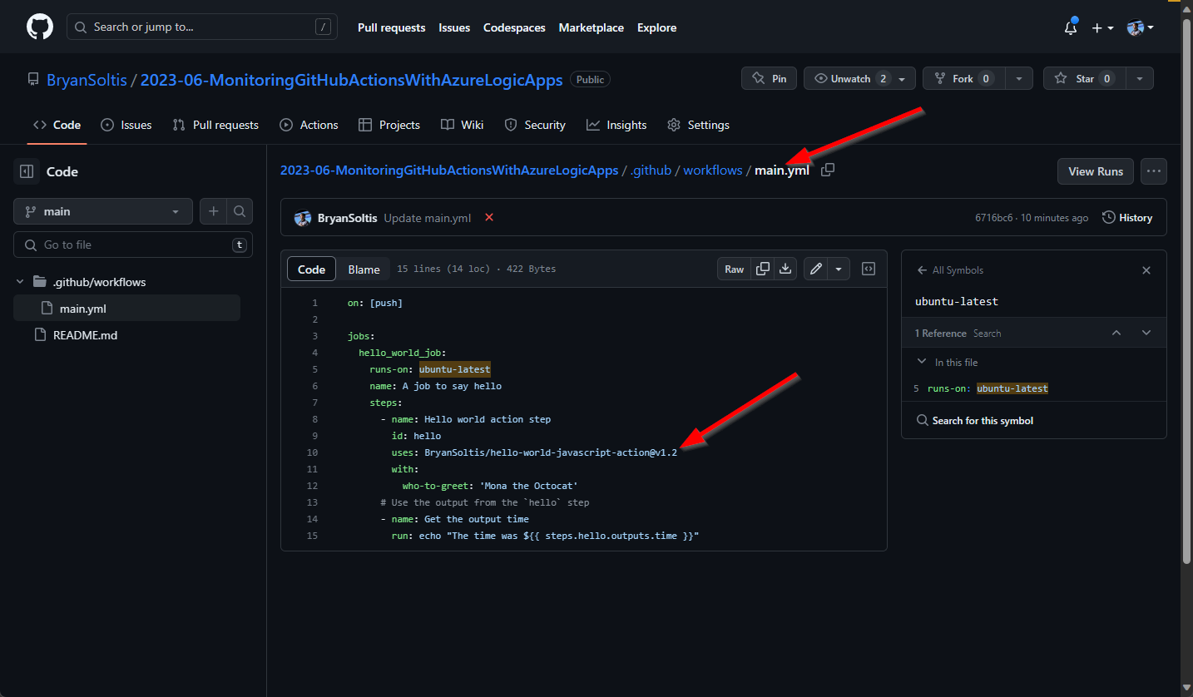The height and width of the screenshot is (697, 1193).
Task: Click the Go to file input
Action: coord(133,245)
